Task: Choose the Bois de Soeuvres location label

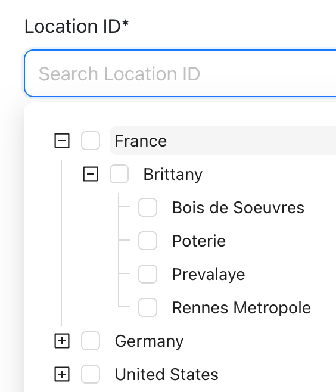Action: pyautogui.click(x=238, y=207)
